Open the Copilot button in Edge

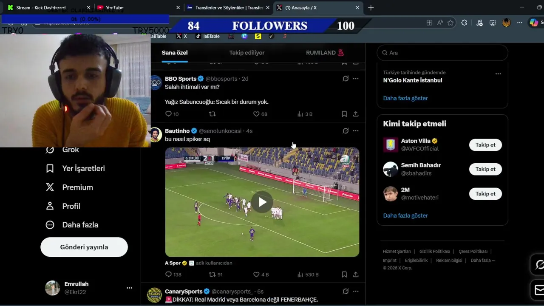click(534, 23)
